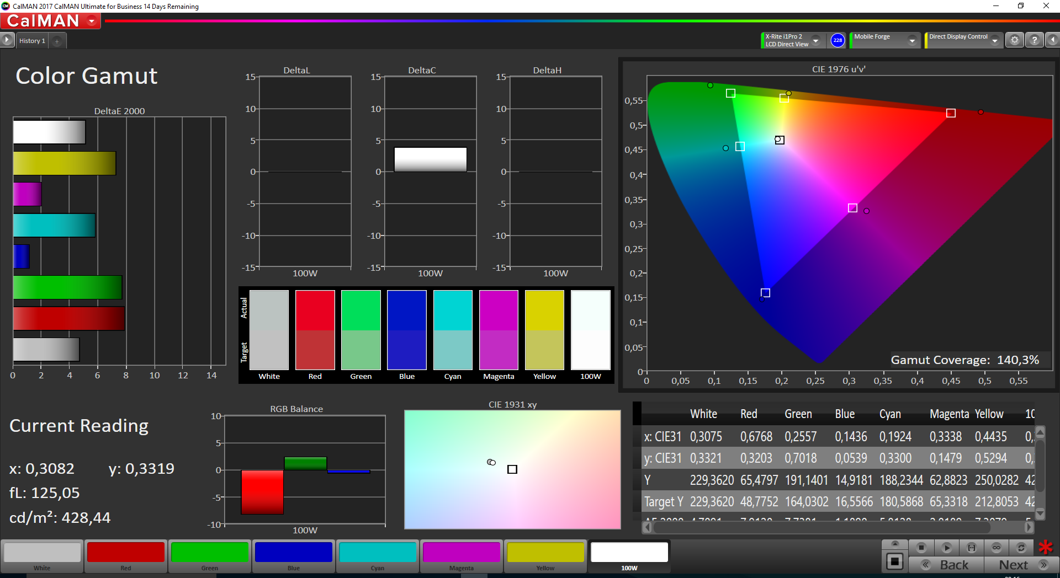Select the Green pattern swatch at bottom

pyautogui.click(x=210, y=556)
